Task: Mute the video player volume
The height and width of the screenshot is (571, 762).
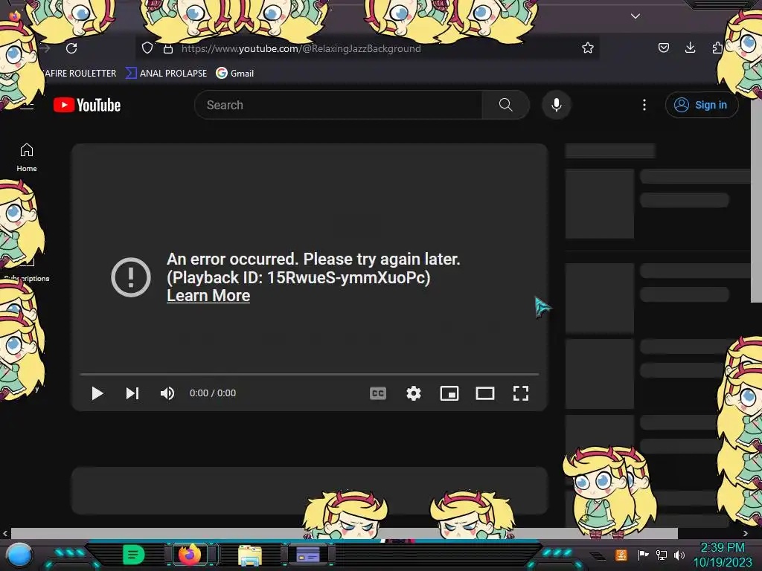Action: (167, 393)
